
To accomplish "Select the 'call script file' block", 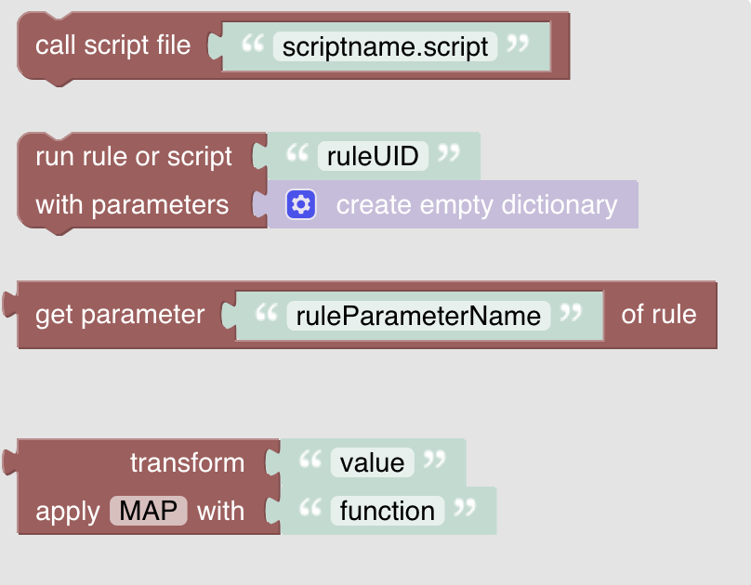I will point(112,45).
